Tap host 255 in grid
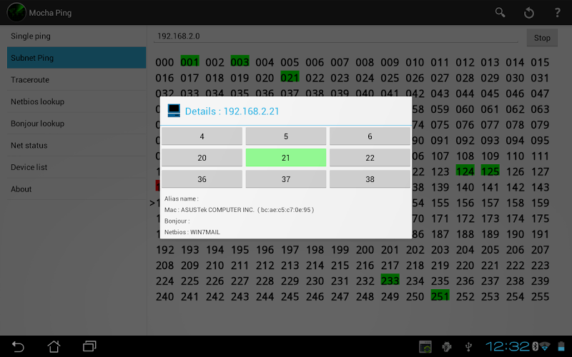 [x=540, y=296]
